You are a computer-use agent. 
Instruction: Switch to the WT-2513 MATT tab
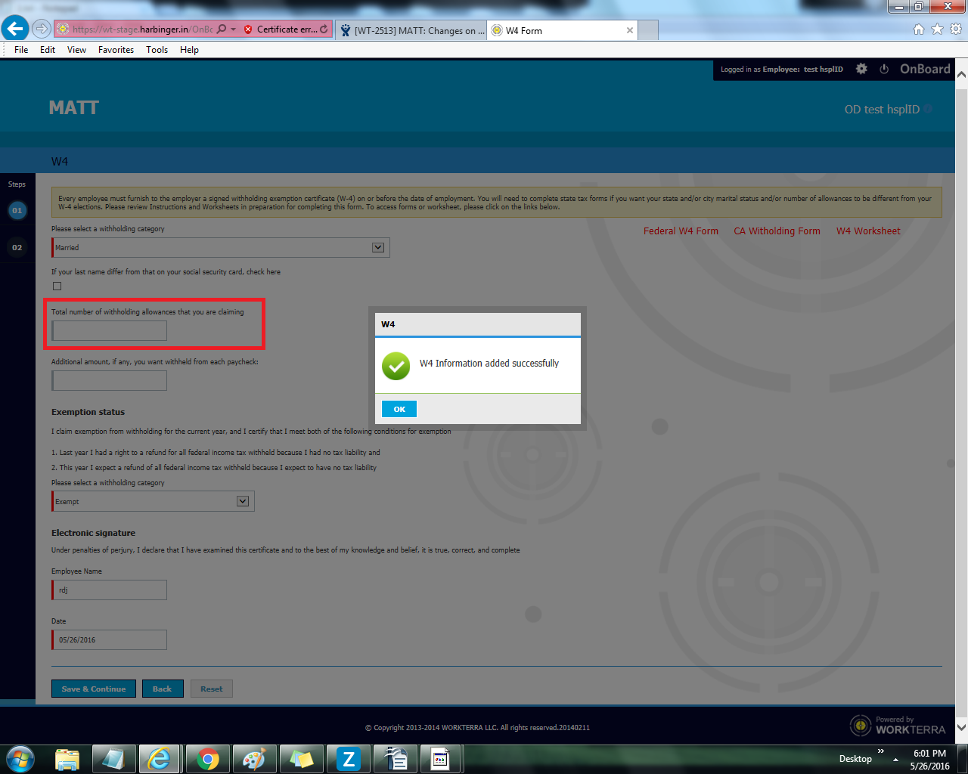click(x=412, y=31)
